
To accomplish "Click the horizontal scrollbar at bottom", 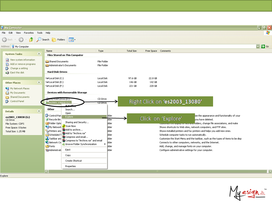I will click(157, 171).
